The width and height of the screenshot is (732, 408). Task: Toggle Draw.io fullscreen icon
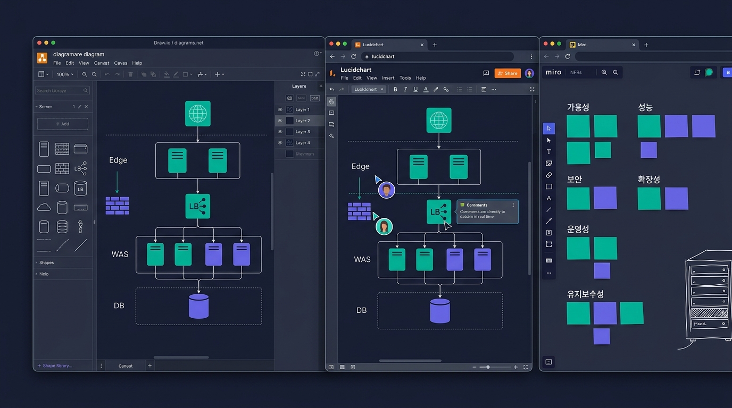coord(303,74)
